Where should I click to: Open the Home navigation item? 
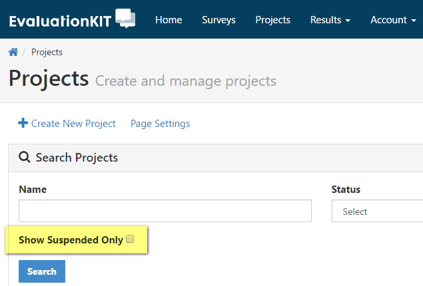click(169, 20)
